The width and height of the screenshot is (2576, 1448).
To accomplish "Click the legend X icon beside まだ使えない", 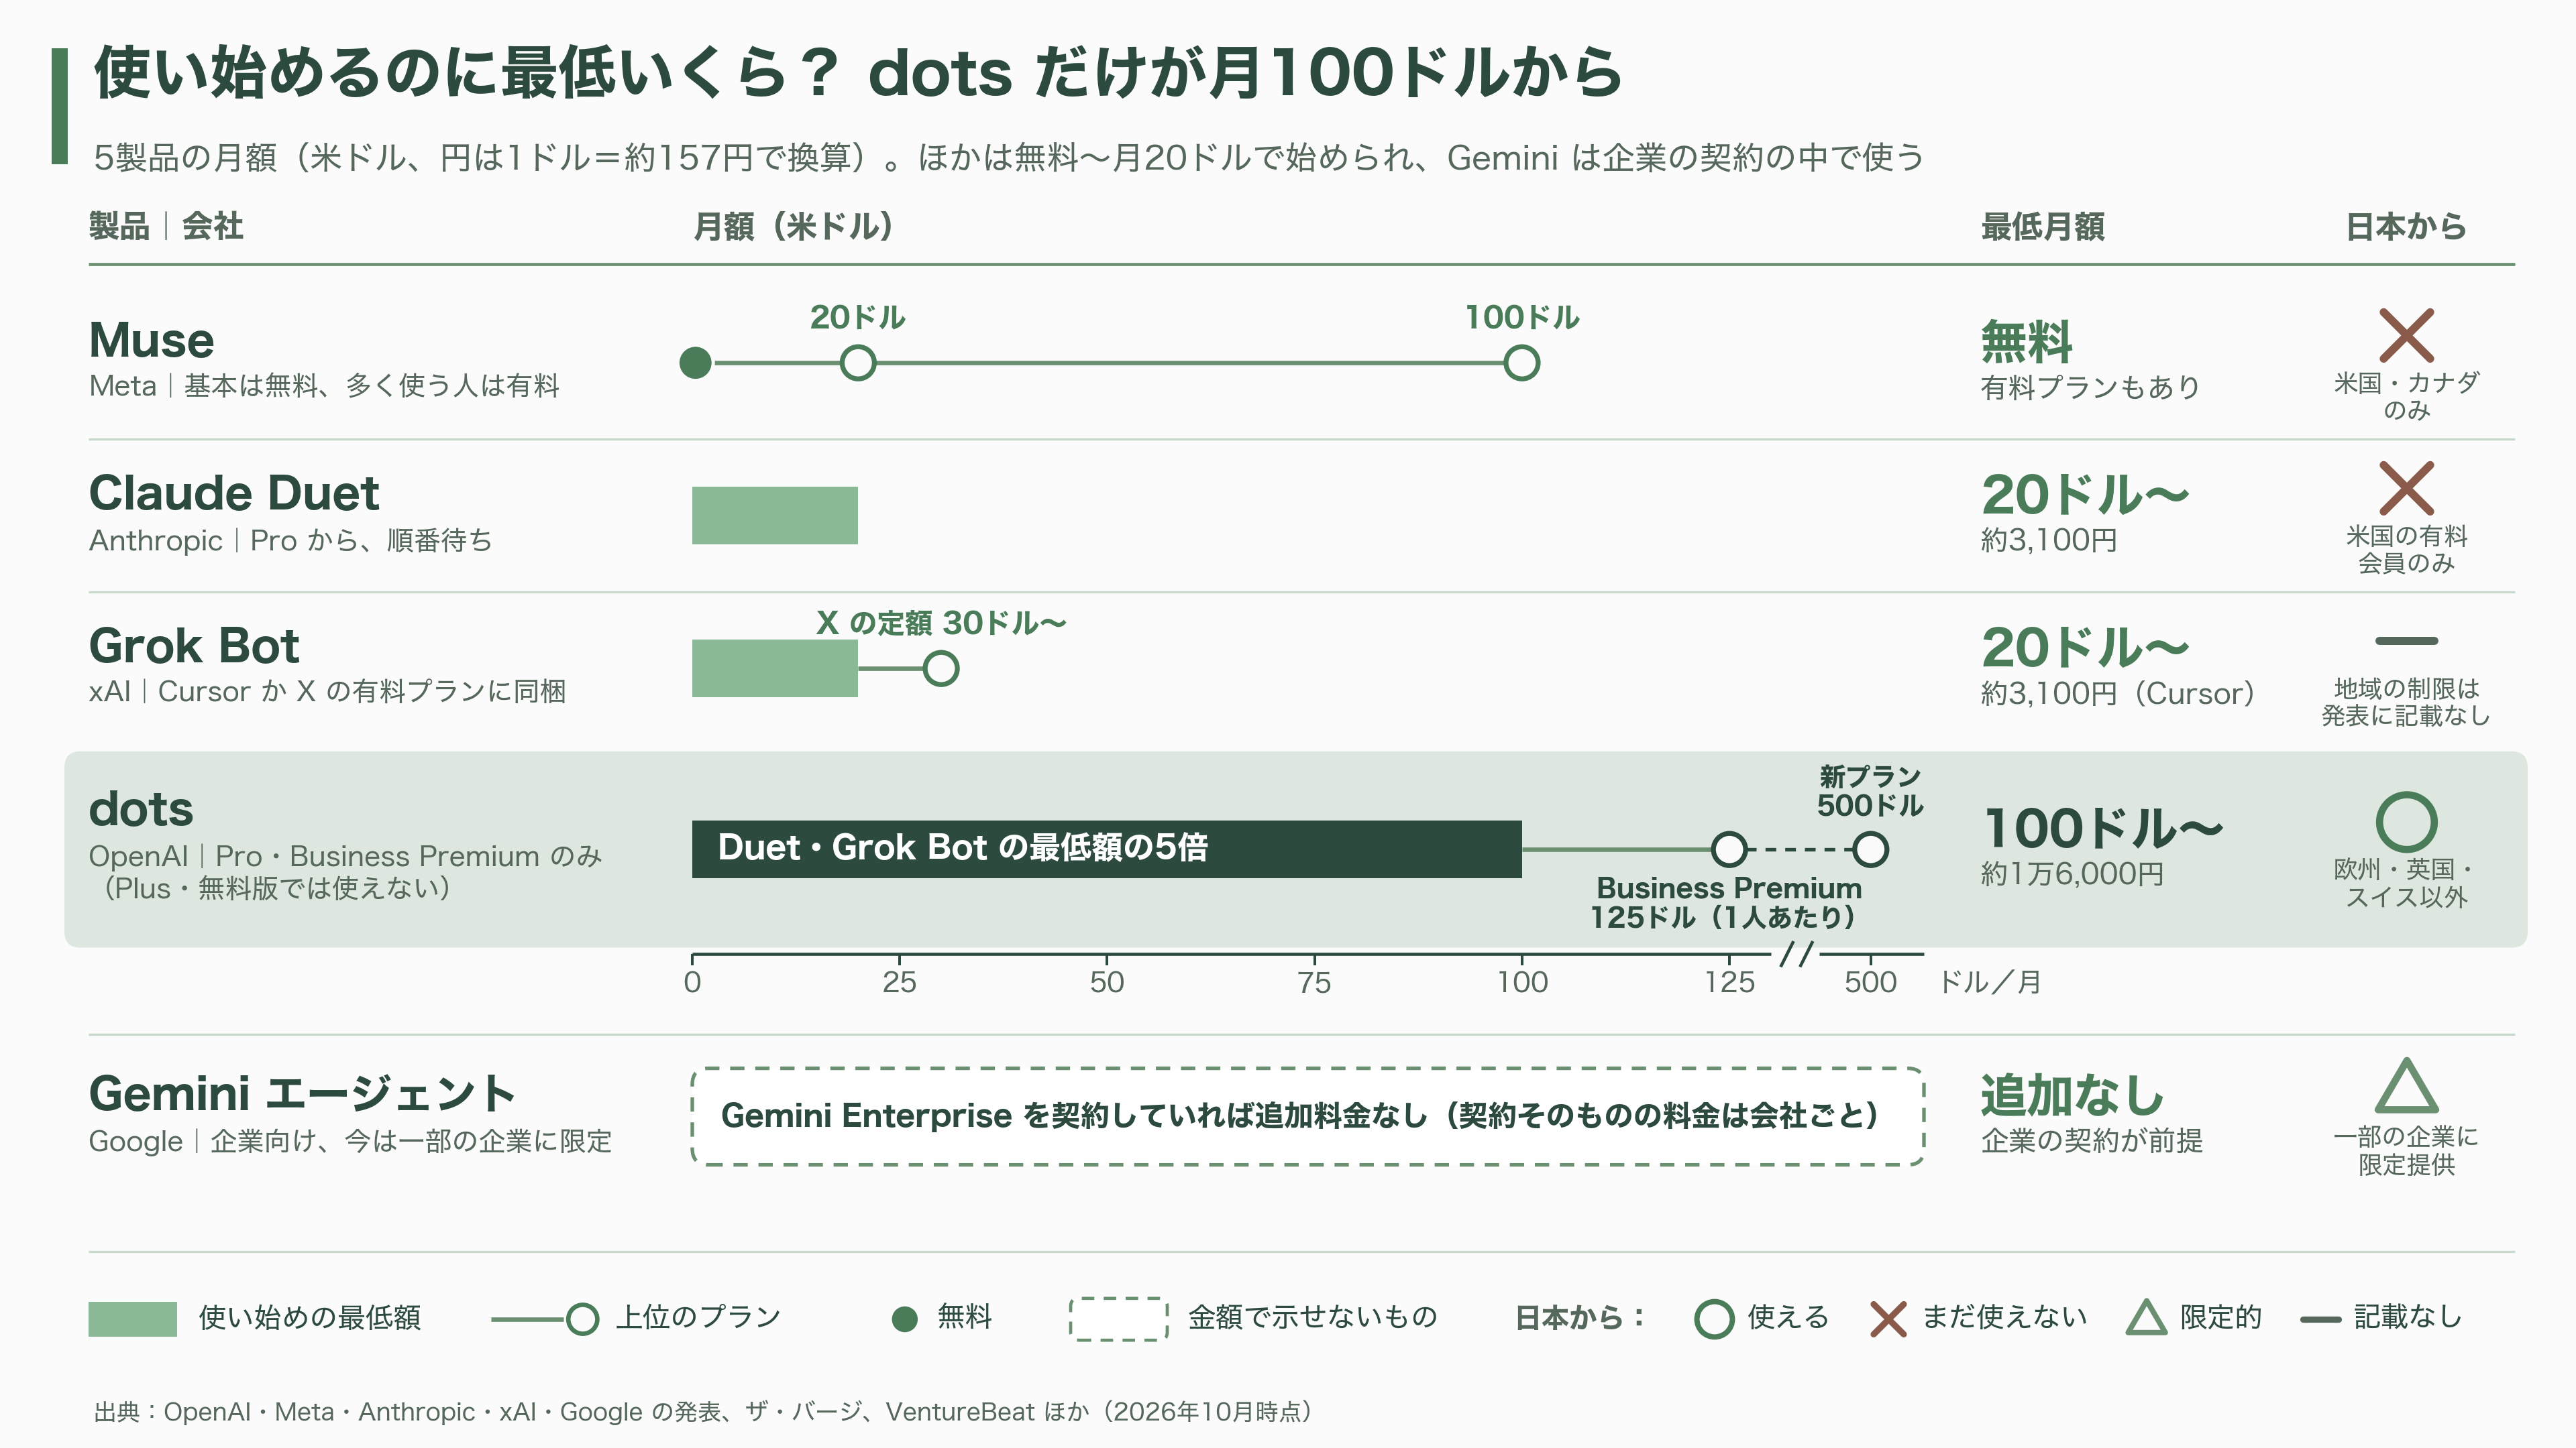I will (1888, 1318).
